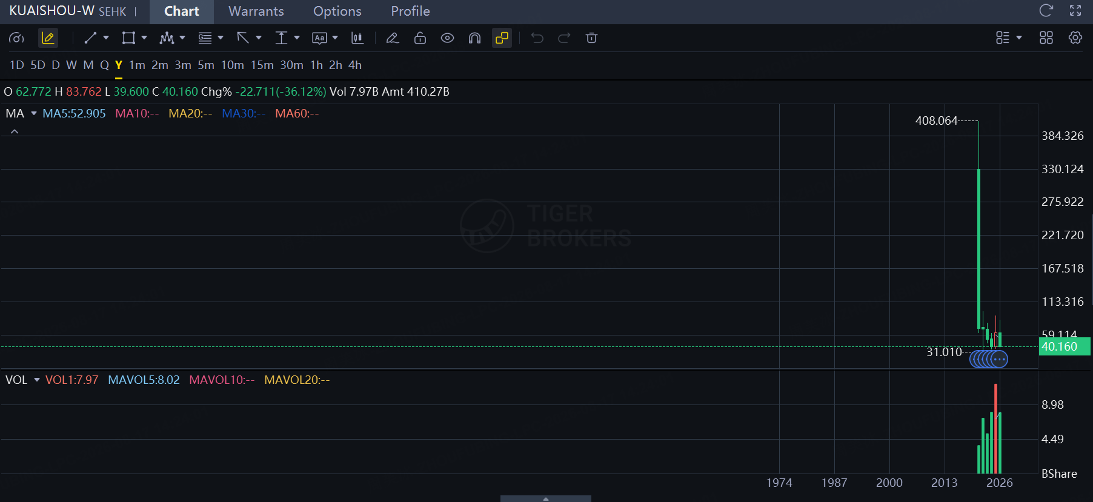Screen dimensions: 1093x502
Task: Collapse the MA legend with the caret
Action: (x=15, y=131)
